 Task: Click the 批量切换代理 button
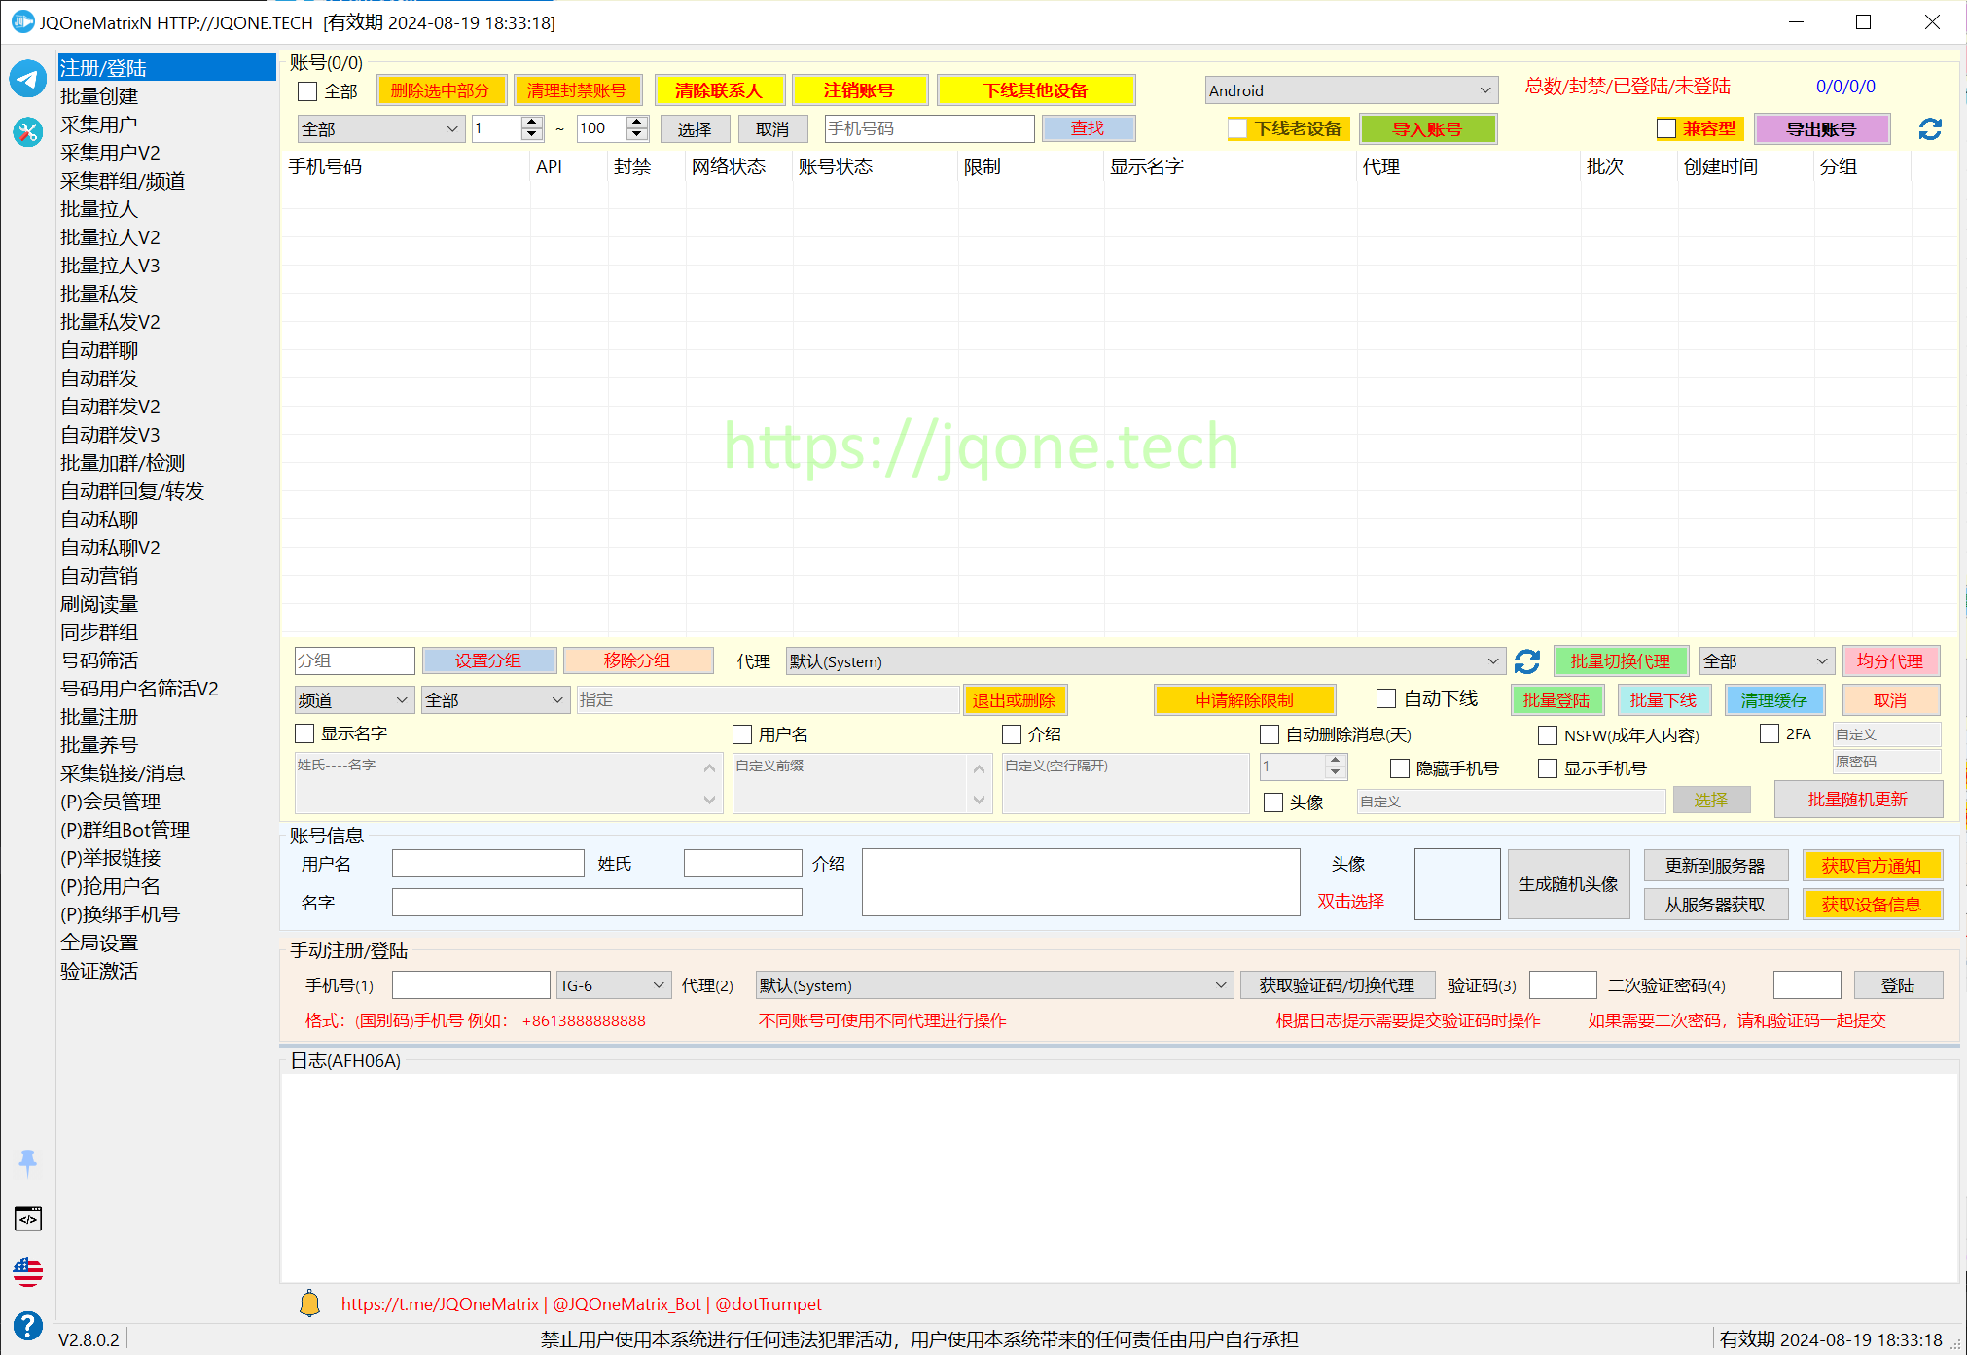pos(1620,661)
